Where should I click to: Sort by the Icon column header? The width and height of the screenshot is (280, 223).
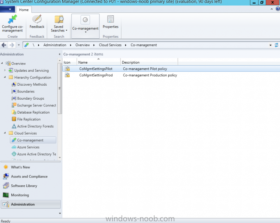click(x=70, y=62)
